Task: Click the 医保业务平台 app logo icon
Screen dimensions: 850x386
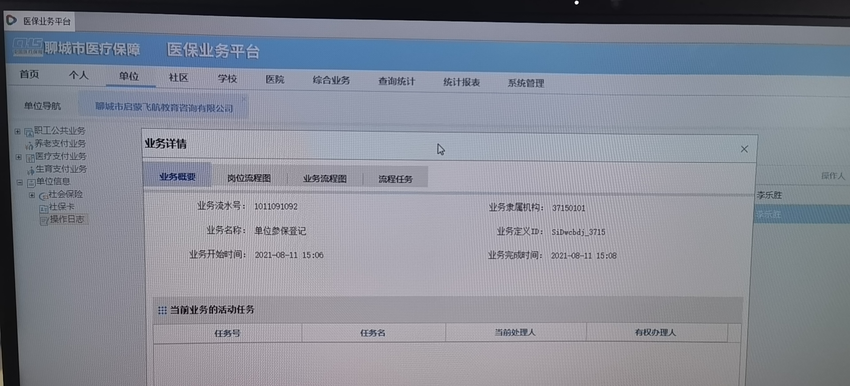Action: (12, 20)
